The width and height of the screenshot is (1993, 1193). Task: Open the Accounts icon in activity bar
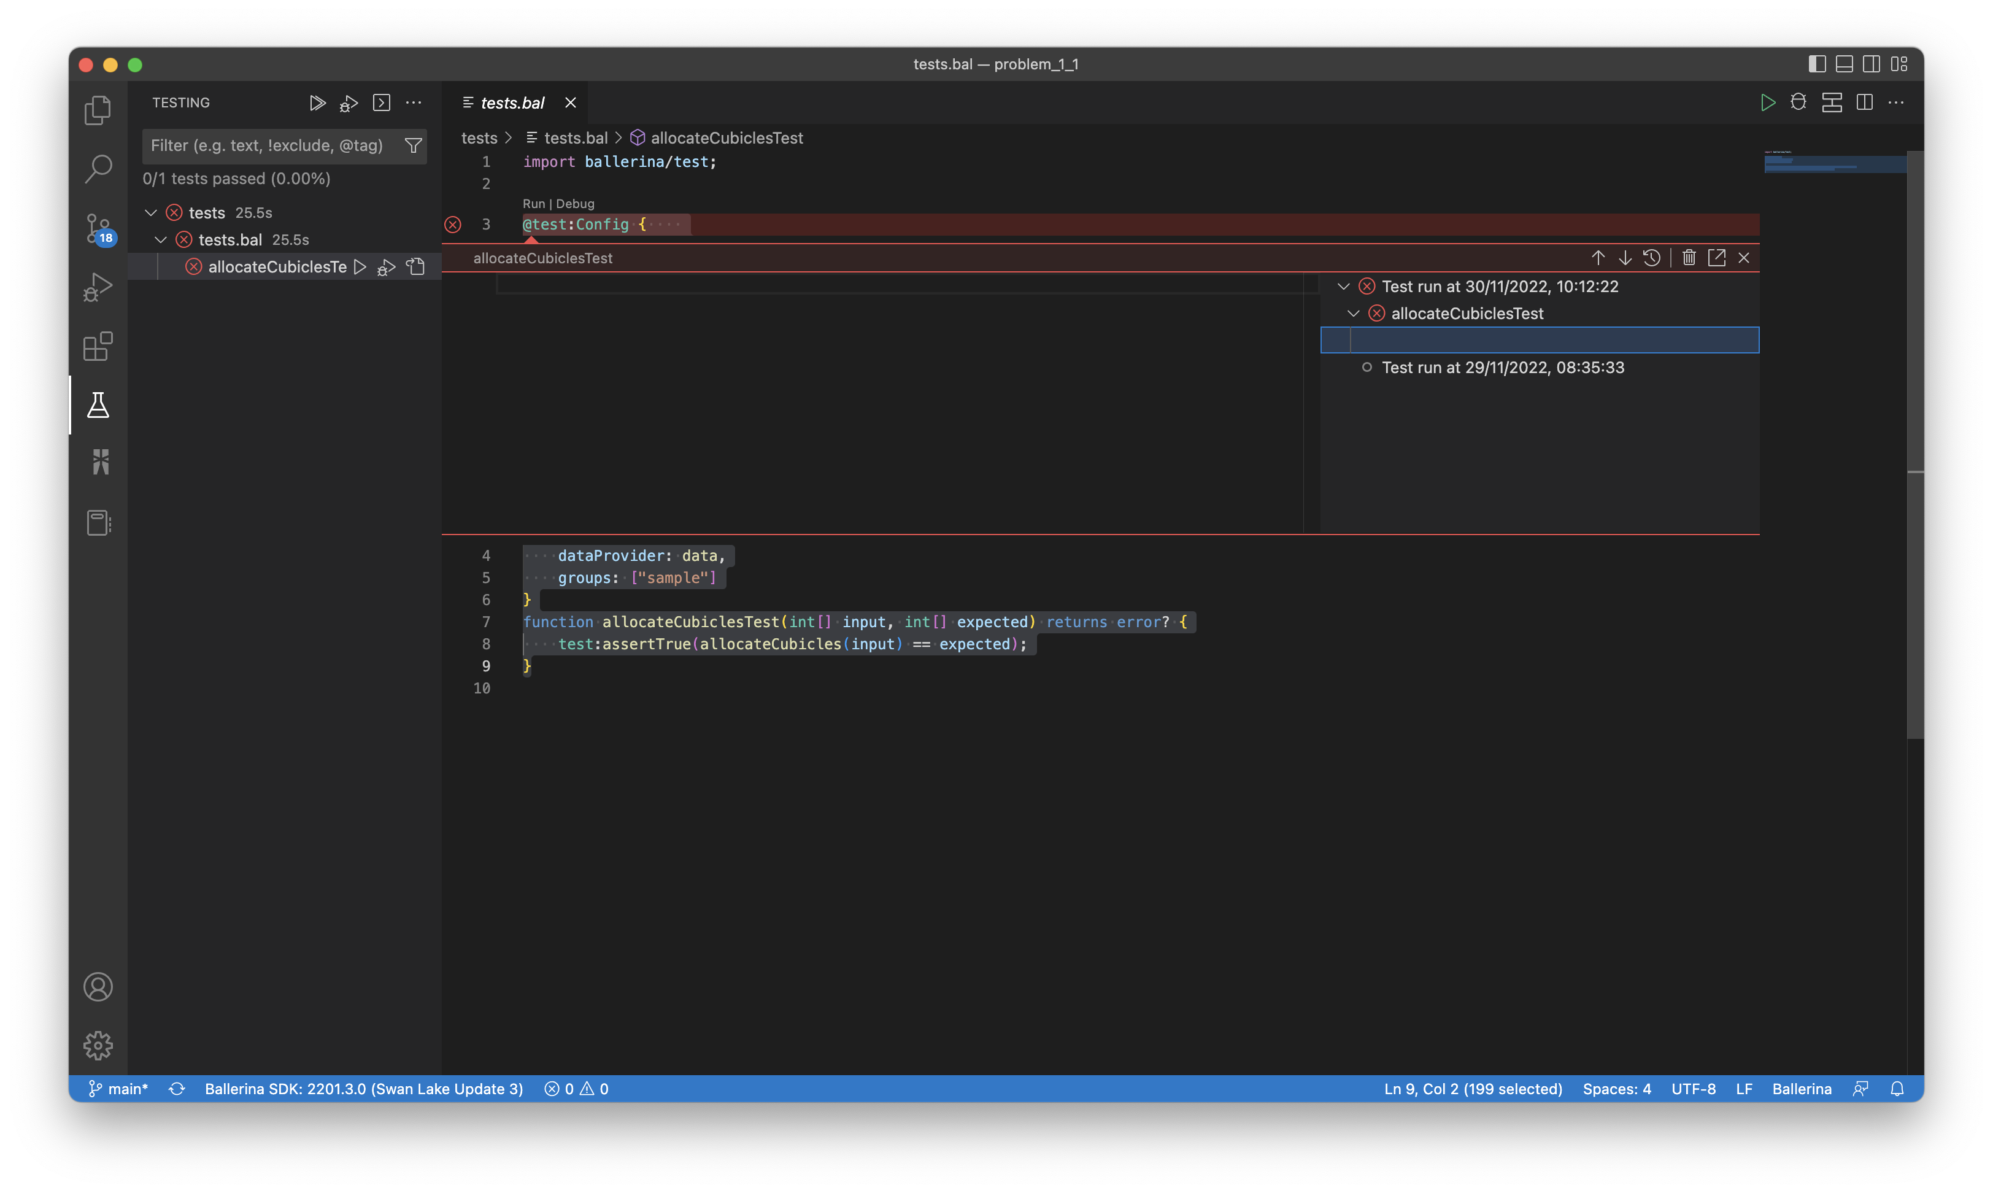(98, 986)
